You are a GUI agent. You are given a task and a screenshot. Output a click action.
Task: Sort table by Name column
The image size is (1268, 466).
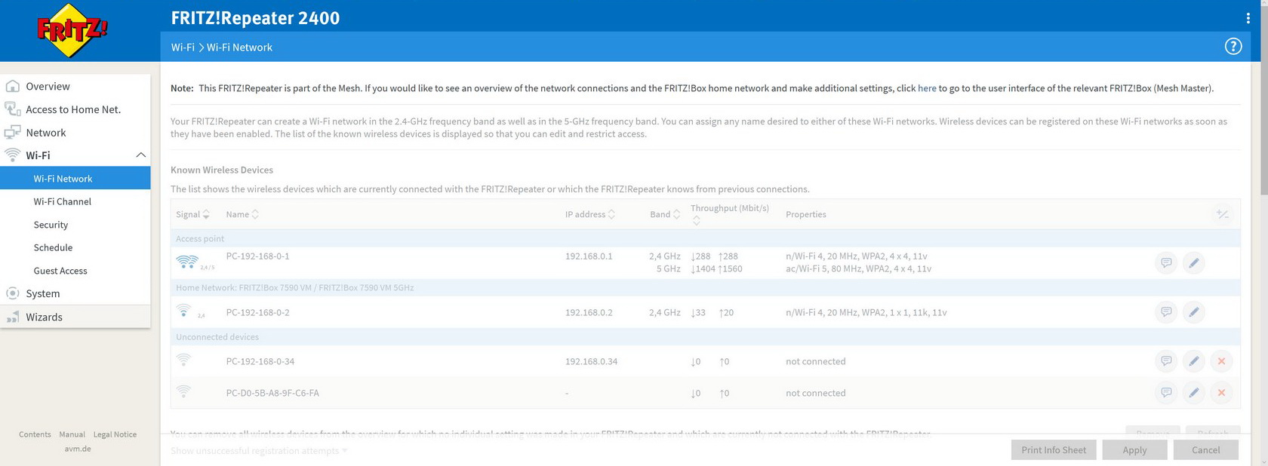(x=242, y=214)
